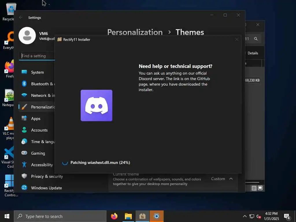Click Need help or technical support heading
The image size is (296, 222).
(175, 66)
